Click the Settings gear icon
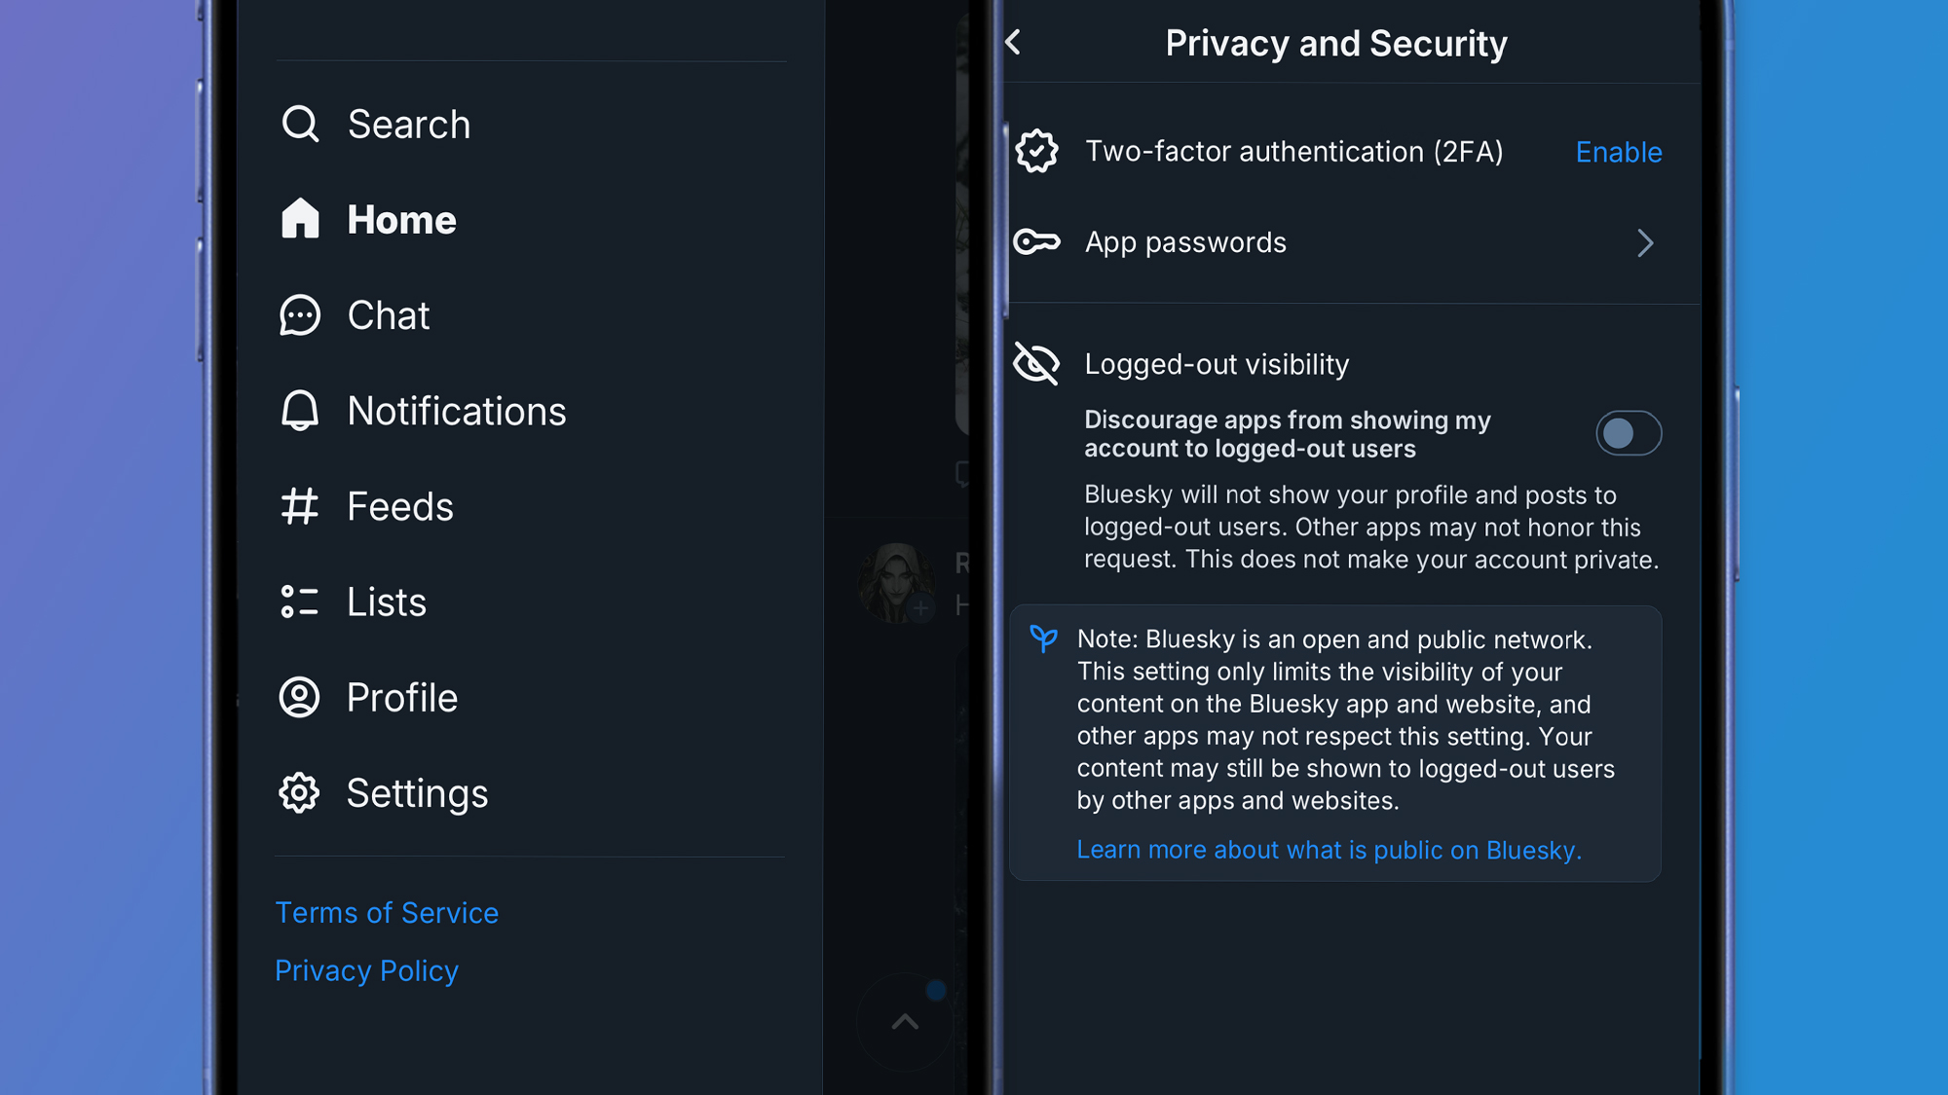This screenshot has width=1948, height=1095. tap(300, 793)
